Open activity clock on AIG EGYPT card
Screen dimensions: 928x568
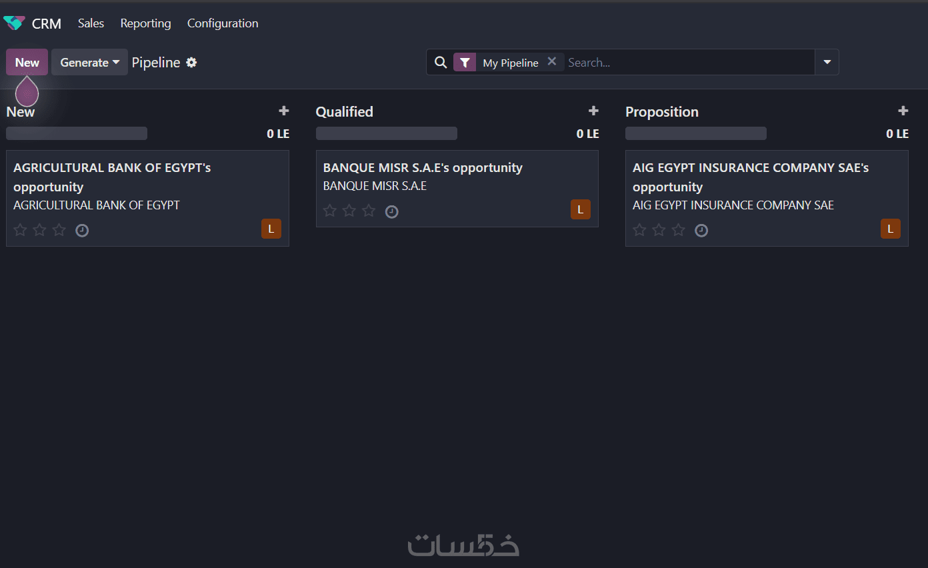pyautogui.click(x=701, y=231)
